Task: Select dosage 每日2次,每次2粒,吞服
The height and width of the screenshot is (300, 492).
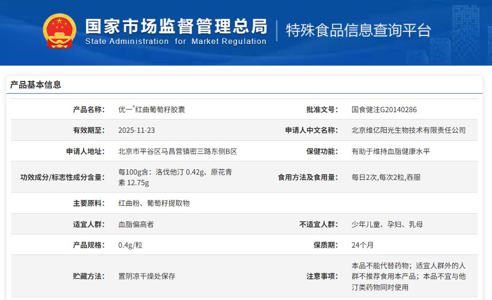Action: click(x=386, y=177)
